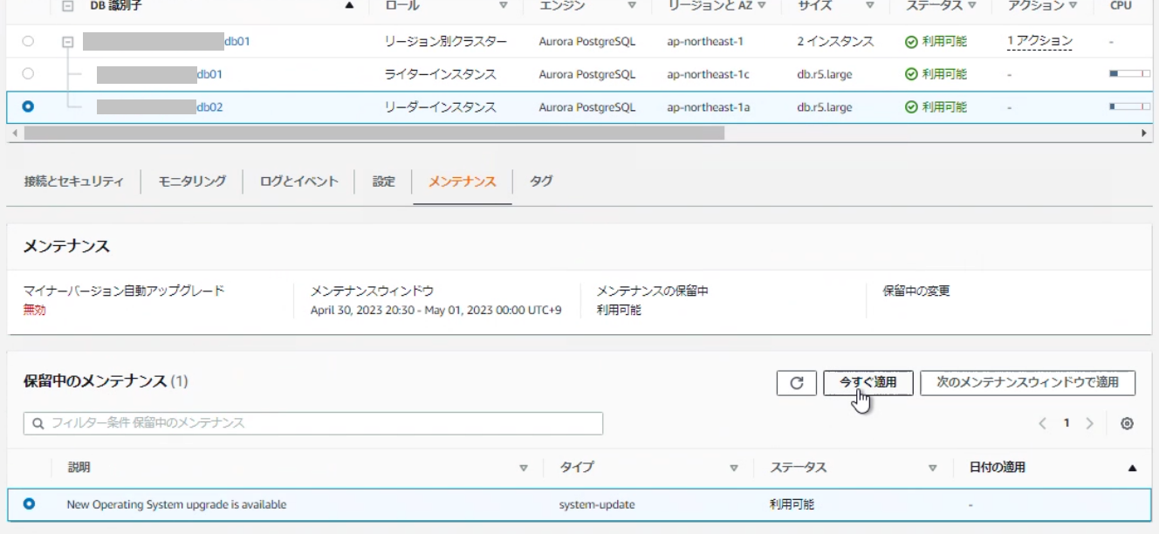The height and width of the screenshot is (534, 1159).
Task: Open the 1 アクション link
Action: (x=1039, y=41)
